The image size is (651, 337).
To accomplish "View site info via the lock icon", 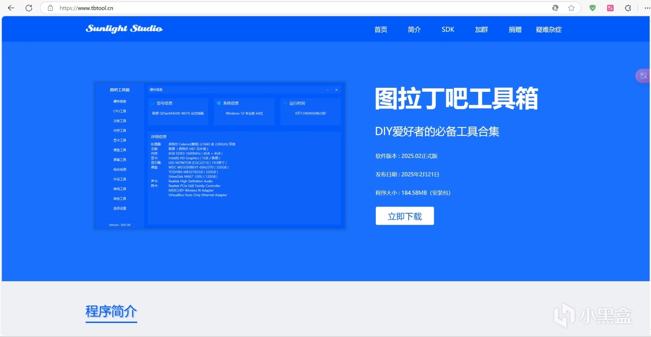I will (50, 8).
